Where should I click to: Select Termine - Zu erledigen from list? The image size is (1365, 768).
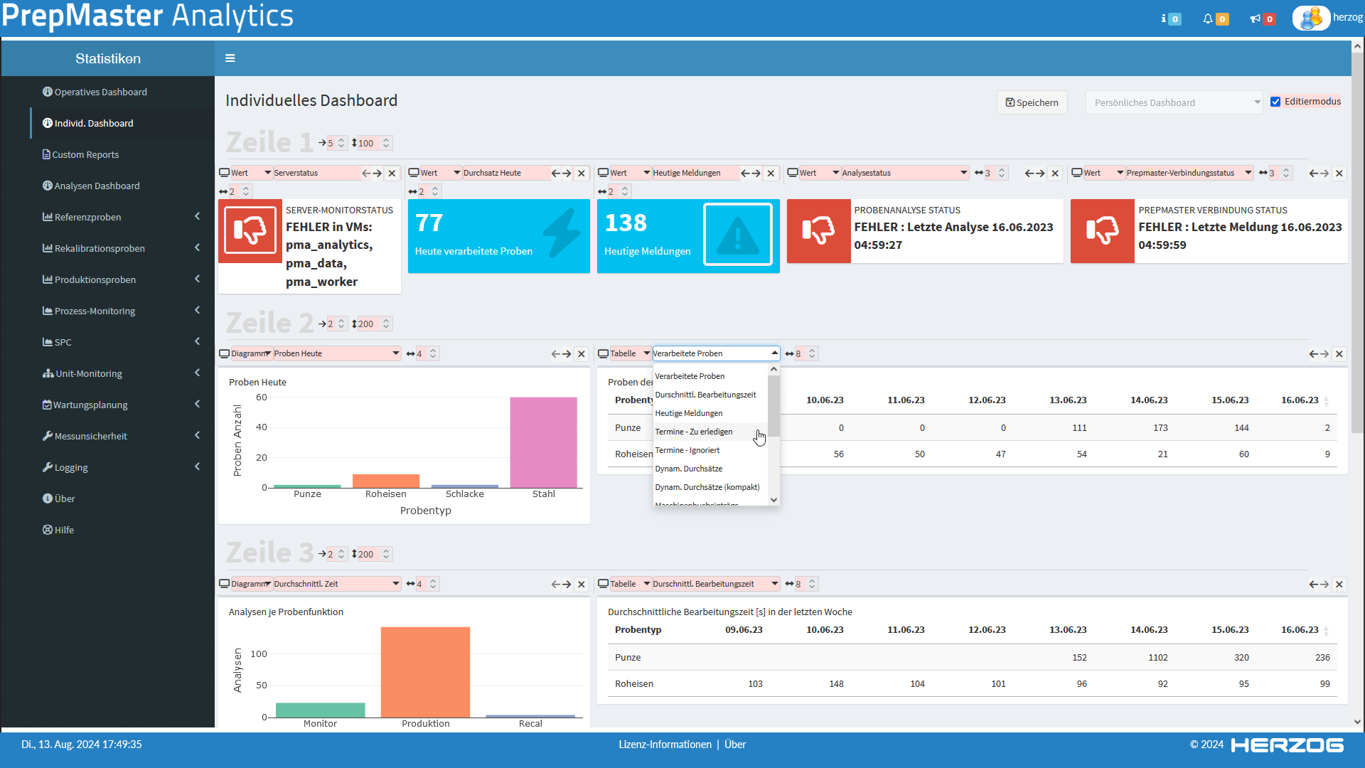click(x=710, y=432)
